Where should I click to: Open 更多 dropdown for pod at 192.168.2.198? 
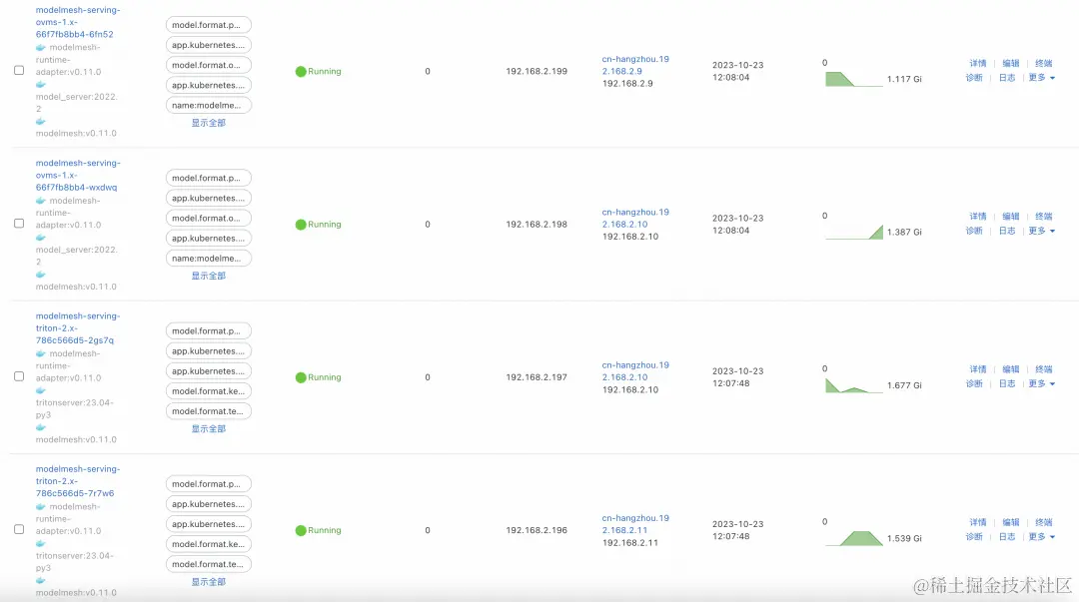click(1042, 232)
